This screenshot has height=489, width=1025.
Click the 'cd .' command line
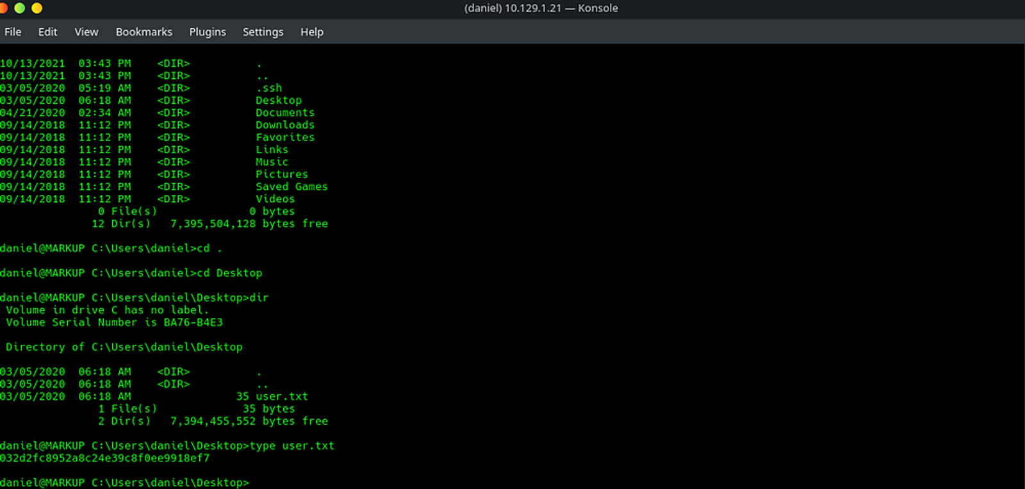point(111,248)
